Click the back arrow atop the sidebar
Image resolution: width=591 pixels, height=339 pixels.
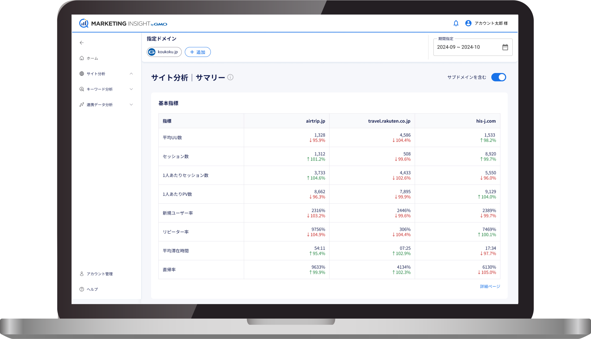pos(81,43)
